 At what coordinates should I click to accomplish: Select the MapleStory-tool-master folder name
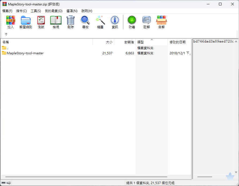[x=25, y=53]
